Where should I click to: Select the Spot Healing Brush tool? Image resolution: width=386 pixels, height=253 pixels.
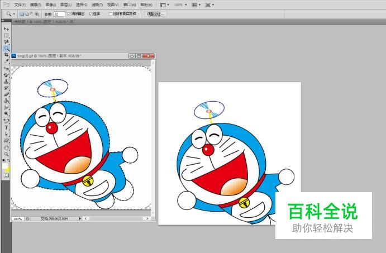click(6, 69)
